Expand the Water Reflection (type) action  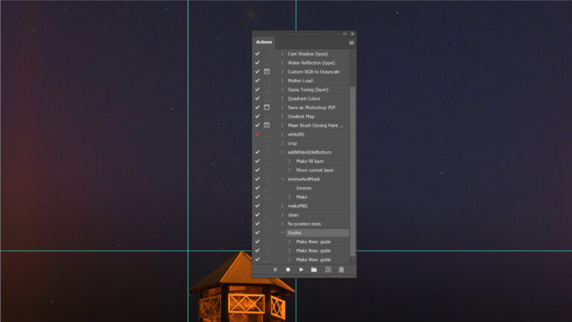click(282, 63)
